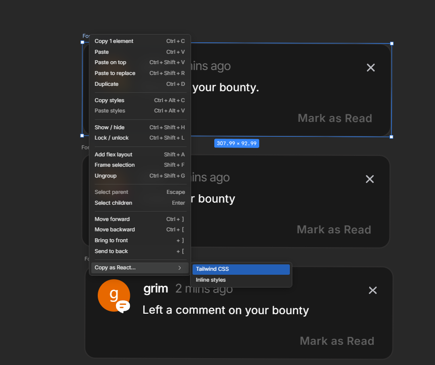This screenshot has width=435, height=365.
Task: Select Lock / unlock menu entry
Action: point(140,138)
